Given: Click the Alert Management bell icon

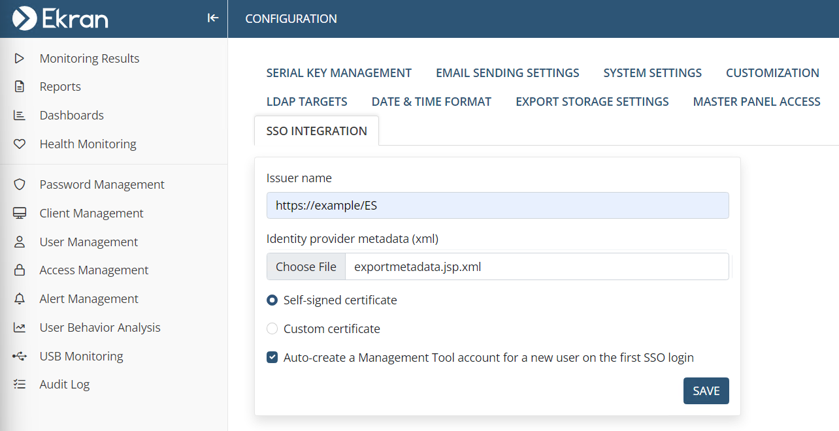Looking at the screenshot, I should pos(19,299).
